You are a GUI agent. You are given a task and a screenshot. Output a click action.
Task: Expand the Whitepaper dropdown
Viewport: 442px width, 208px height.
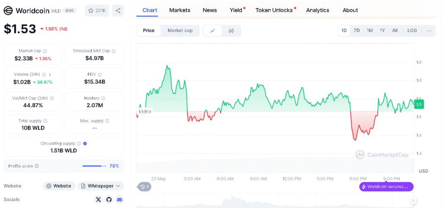click(101, 186)
